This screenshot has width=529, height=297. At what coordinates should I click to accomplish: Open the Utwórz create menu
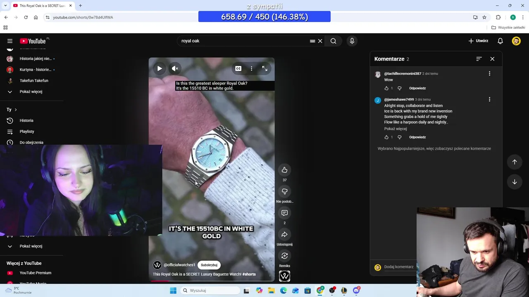click(x=479, y=41)
